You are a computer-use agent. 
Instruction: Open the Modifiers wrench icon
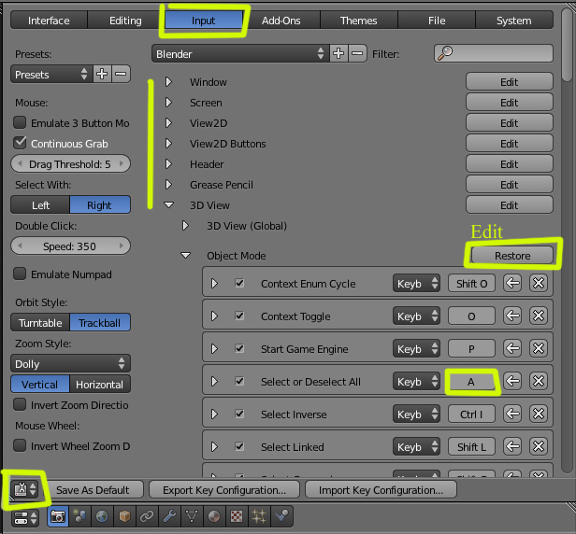point(169,517)
